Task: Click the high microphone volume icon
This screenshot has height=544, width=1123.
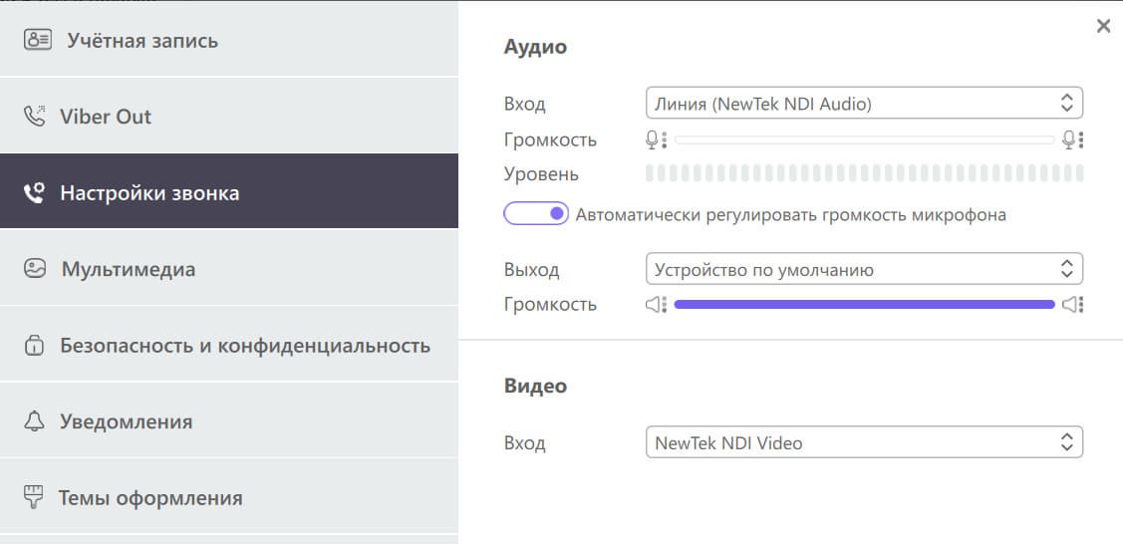Action: point(1073,139)
